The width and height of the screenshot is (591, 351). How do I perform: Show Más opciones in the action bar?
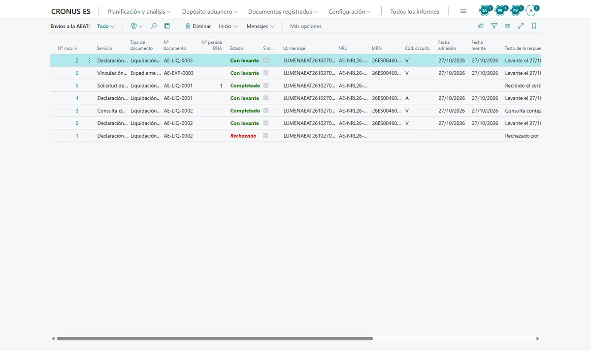(306, 26)
